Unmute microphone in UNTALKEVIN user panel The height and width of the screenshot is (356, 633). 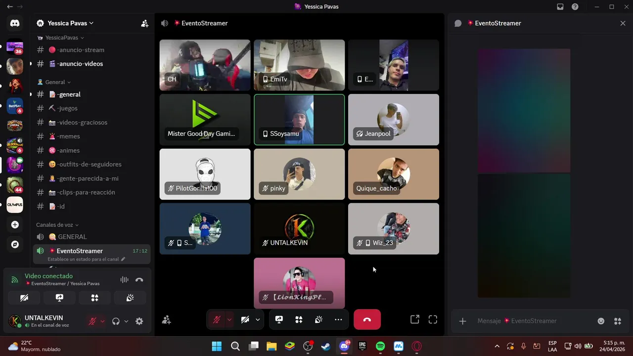92,321
